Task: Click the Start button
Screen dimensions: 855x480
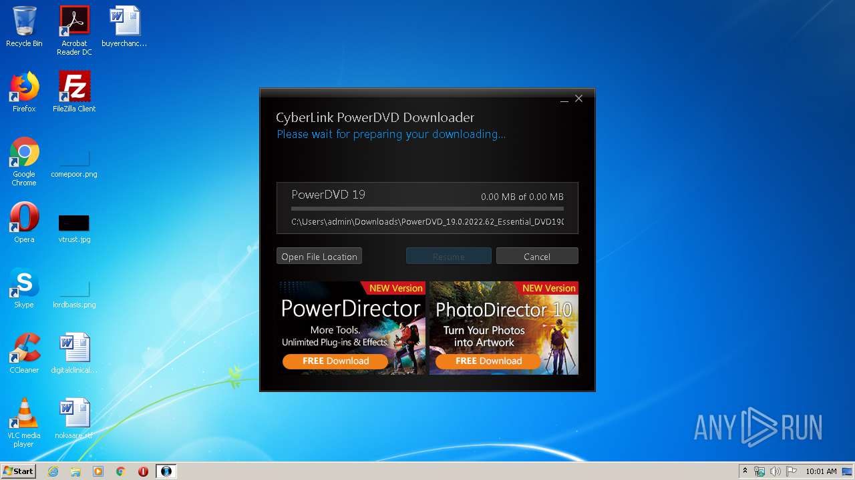Action: [19, 471]
